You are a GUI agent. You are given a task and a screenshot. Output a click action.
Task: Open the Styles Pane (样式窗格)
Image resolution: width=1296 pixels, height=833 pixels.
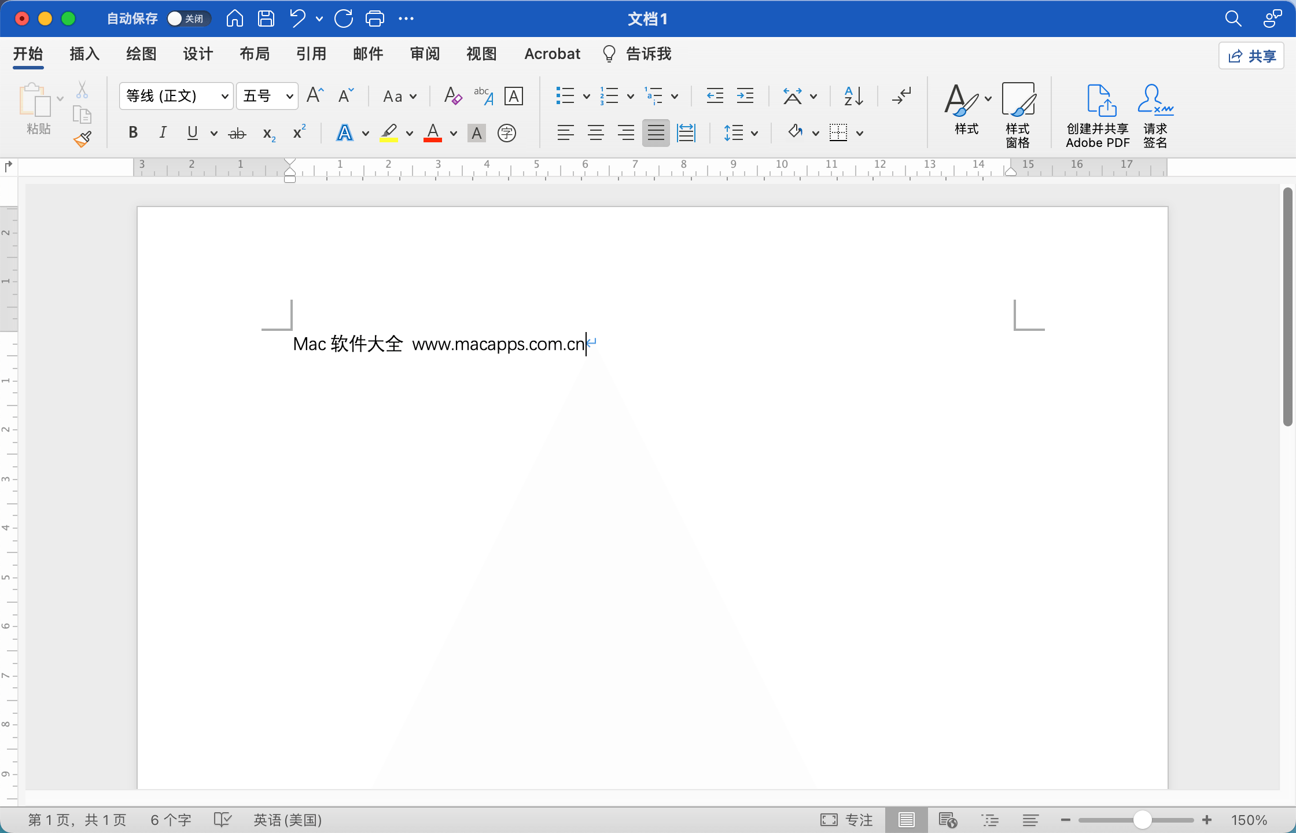click(1018, 115)
